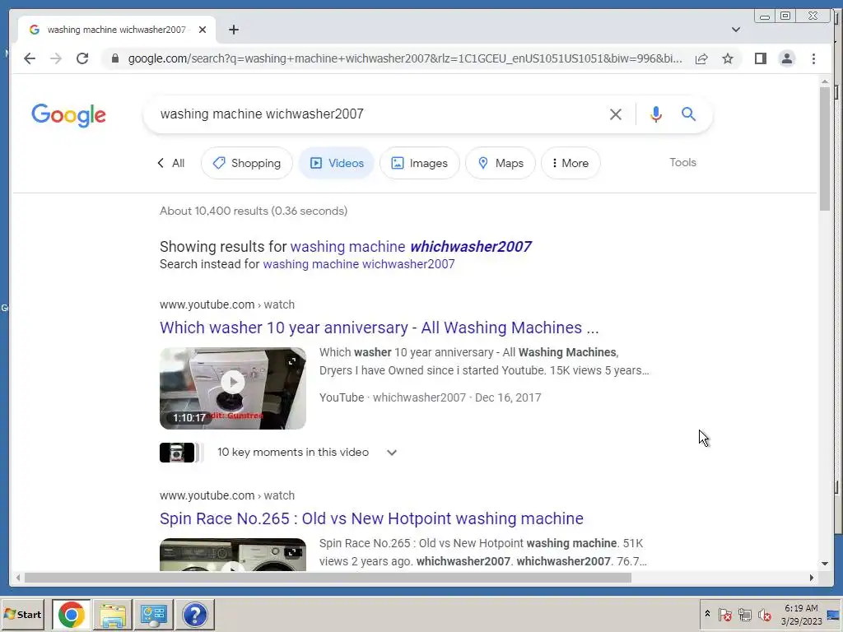Bookmark this page with star icon
Screen dimensions: 843x632
coord(728,58)
